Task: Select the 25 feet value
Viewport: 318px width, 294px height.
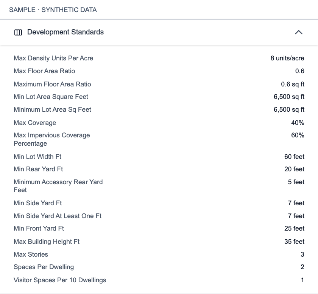Action: click(x=294, y=228)
